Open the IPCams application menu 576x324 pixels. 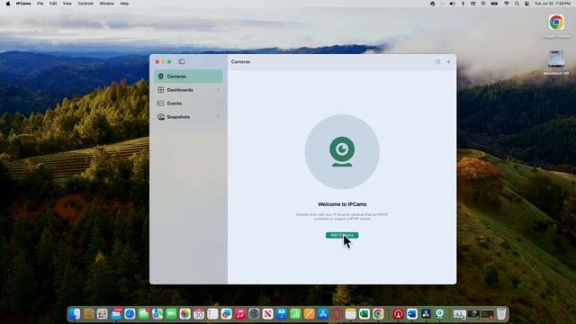click(23, 4)
